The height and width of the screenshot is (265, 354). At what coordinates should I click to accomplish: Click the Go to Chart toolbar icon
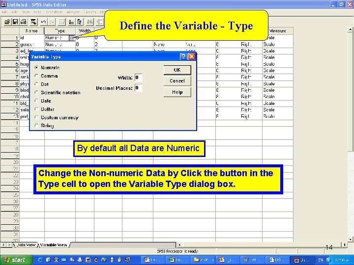[61, 22]
